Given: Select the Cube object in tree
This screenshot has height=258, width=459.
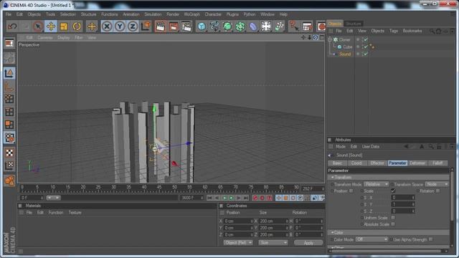Looking at the screenshot, I should tap(347, 47).
